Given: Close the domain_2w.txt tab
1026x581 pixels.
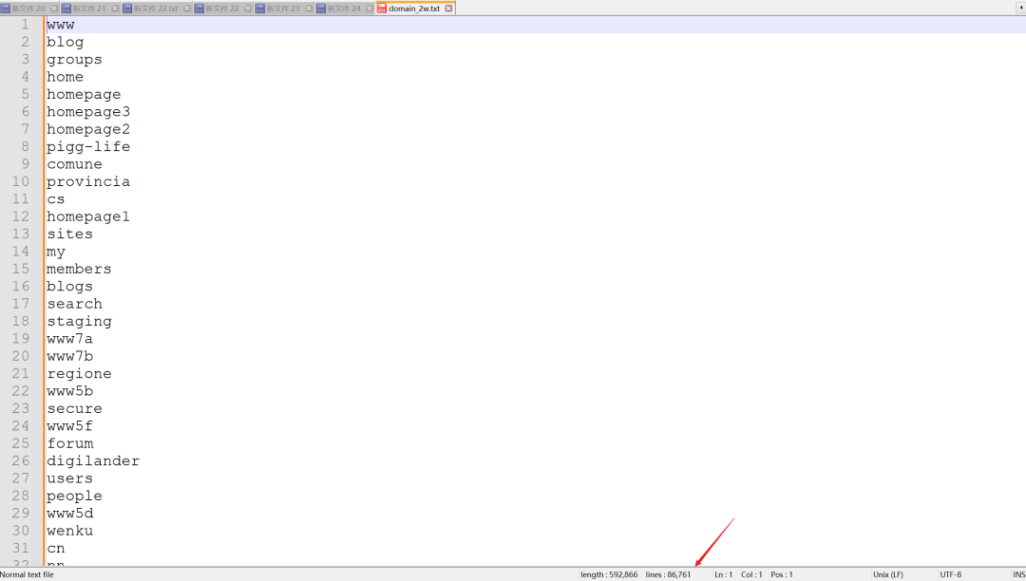Looking at the screenshot, I should click(449, 9).
